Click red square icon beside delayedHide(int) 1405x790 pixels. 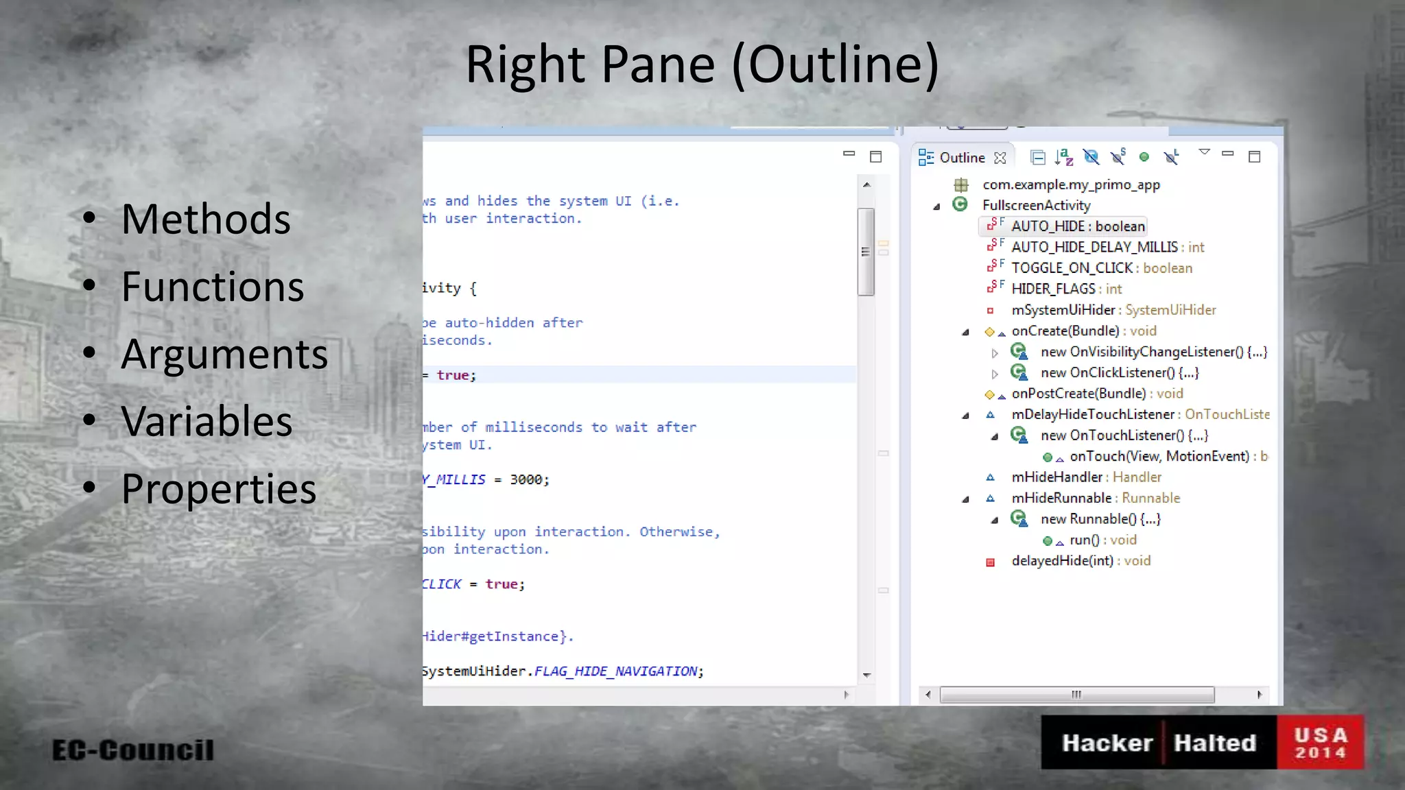[x=990, y=562]
